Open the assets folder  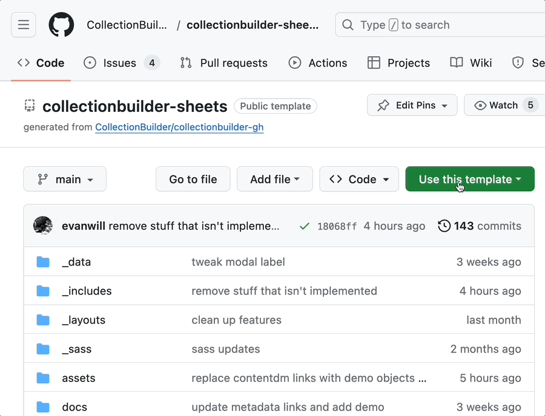click(79, 378)
